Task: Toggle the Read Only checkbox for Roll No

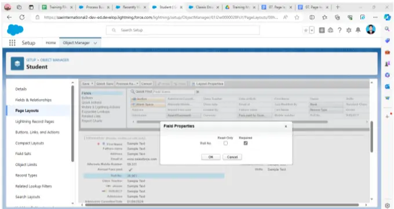Action: click(225, 143)
